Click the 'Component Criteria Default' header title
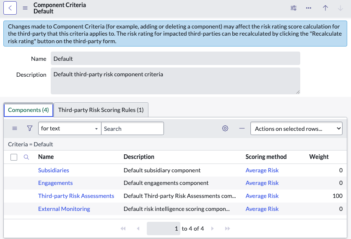The width and height of the screenshot is (351, 239). [60, 8]
